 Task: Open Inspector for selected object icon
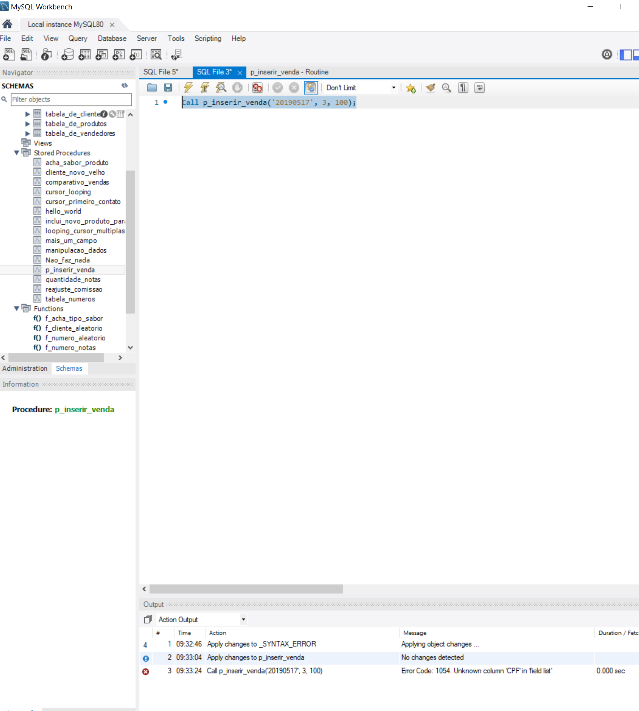[46, 55]
